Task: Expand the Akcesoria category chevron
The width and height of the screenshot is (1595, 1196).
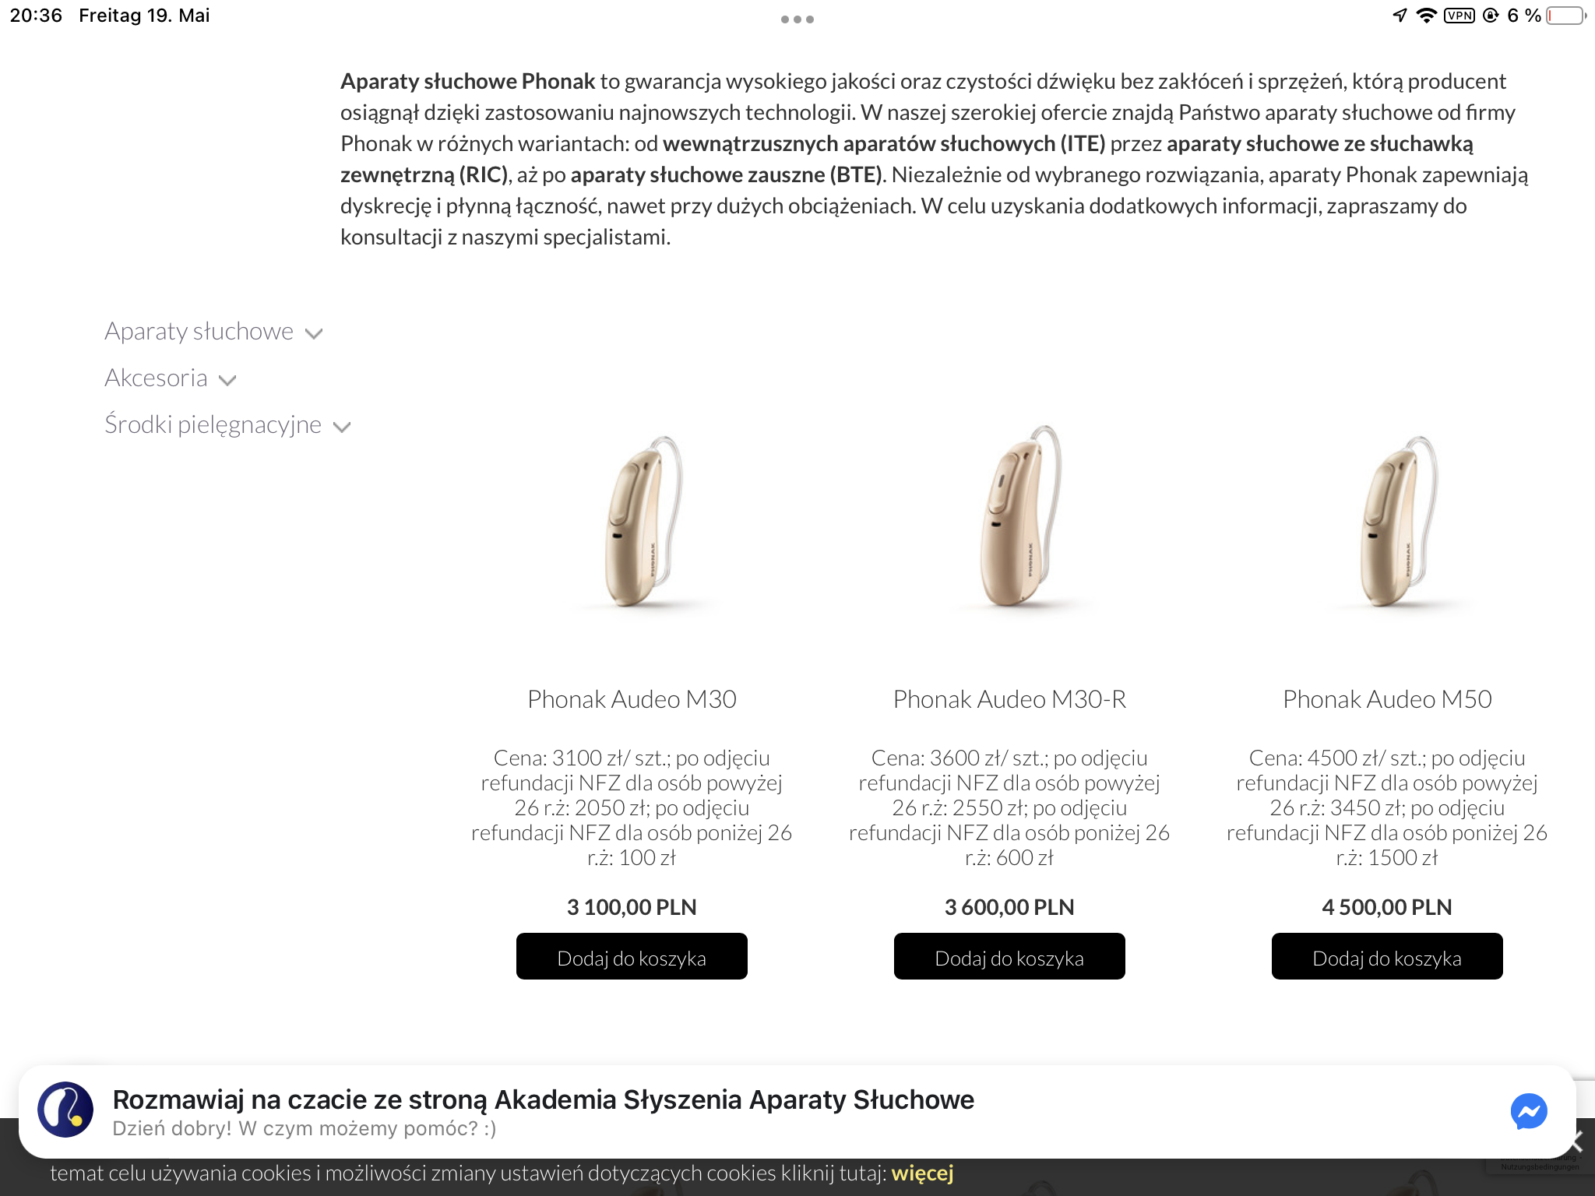Action: click(x=227, y=381)
